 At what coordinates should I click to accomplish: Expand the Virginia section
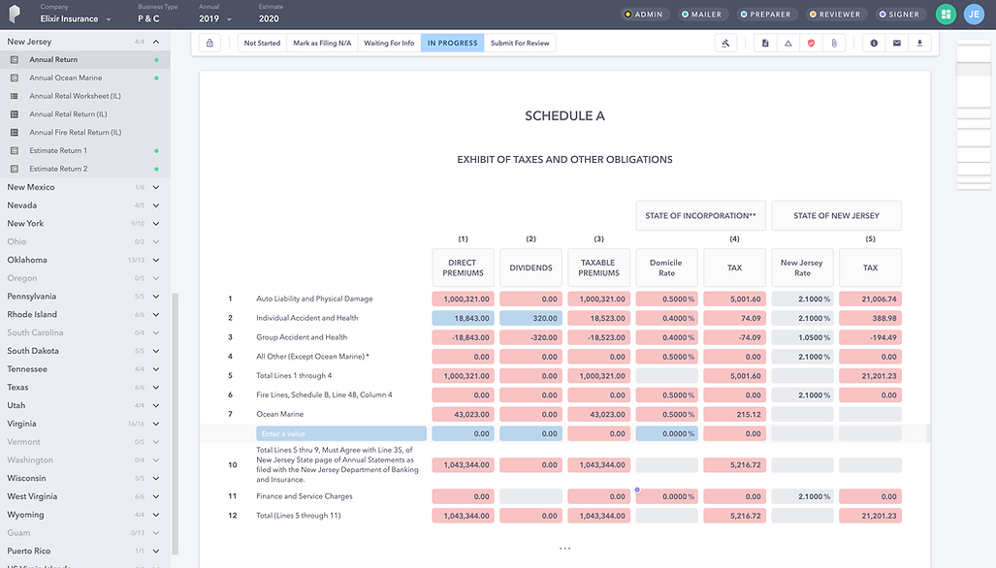coord(155,424)
